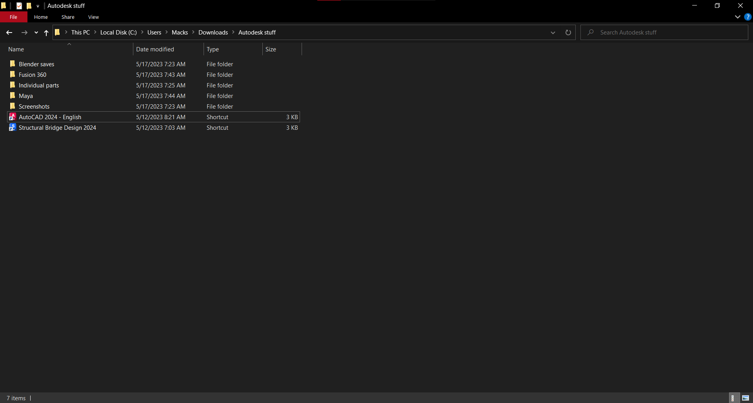Select the Screenshots folder name
The image size is (753, 403).
pyautogui.click(x=34, y=107)
